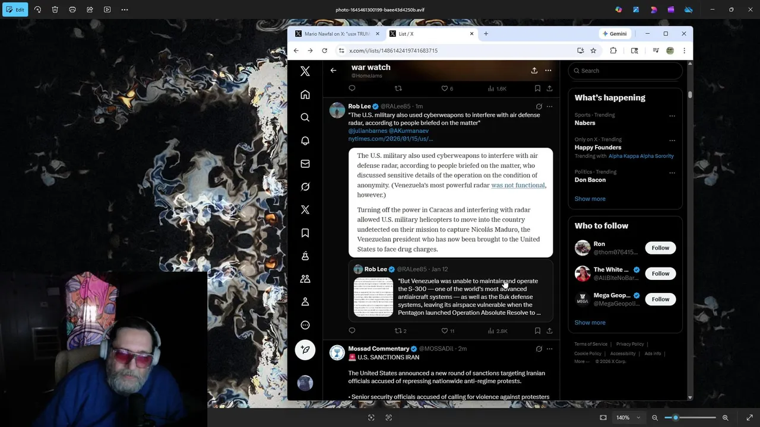Screen dimensions: 760x427
Task: Open more options for Don Bacon trend
Action: [672, 173]
